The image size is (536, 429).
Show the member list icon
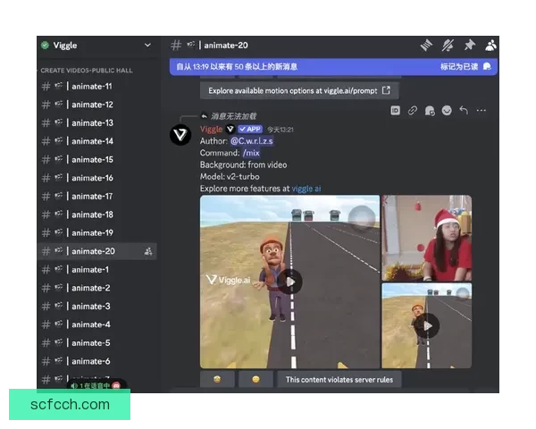[490, 45]
